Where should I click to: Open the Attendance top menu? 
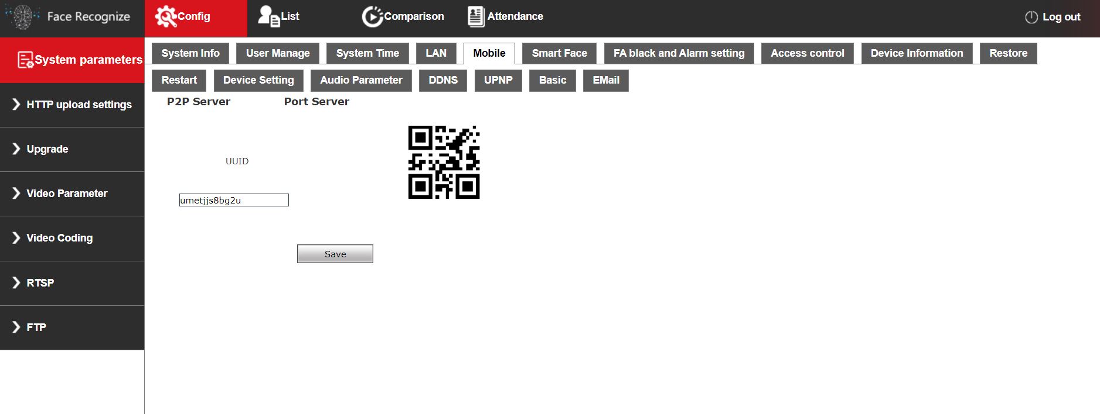coord(505,16)
